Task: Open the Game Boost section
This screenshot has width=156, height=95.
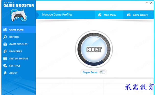Action: coord(18,30)
